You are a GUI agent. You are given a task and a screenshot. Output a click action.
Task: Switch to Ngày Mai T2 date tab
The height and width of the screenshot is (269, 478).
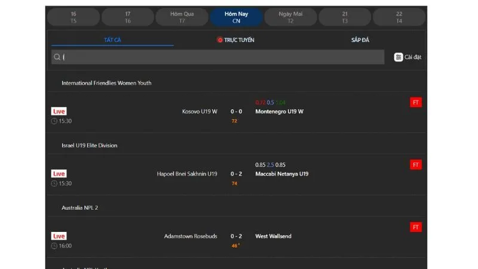coord(290,17)
